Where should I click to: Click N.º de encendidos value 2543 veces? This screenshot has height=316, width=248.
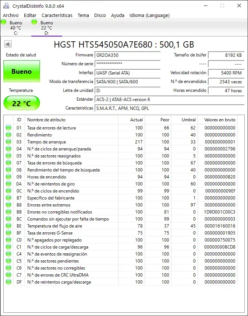pos(226,81)
